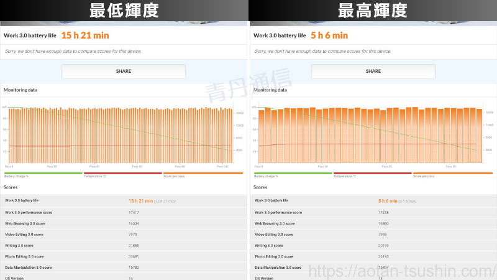
Task: Click the 5 h 6 min battery life header
Action: 329,35
